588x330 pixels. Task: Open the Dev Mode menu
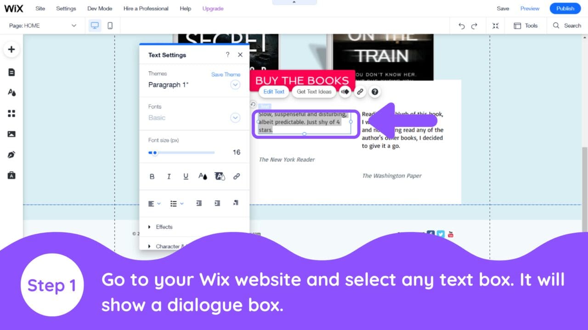100,8
